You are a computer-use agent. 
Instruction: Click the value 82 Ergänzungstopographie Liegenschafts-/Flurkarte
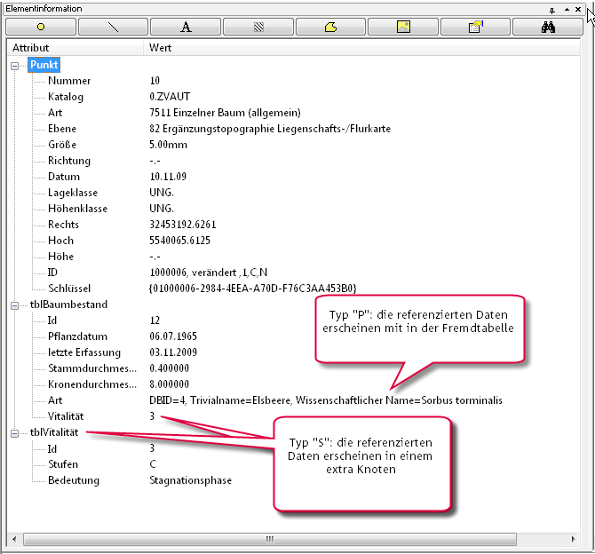(270, 129)
